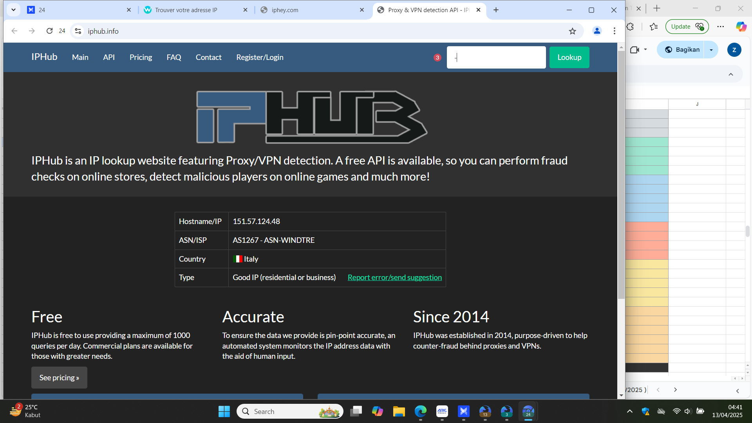Bookmark this page with the star
The width and height of the screenshot is (752, 423).
click(x=573, y=31)
